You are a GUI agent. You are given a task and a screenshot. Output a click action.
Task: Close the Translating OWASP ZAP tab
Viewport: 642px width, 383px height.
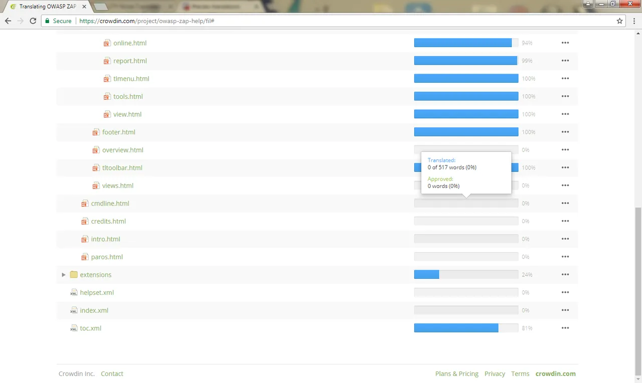click(84, 7)
